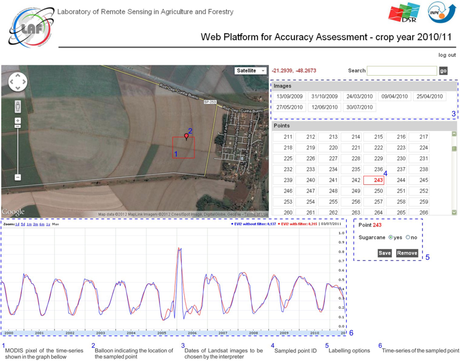Select the Street View pegman icon

[18, 106]
